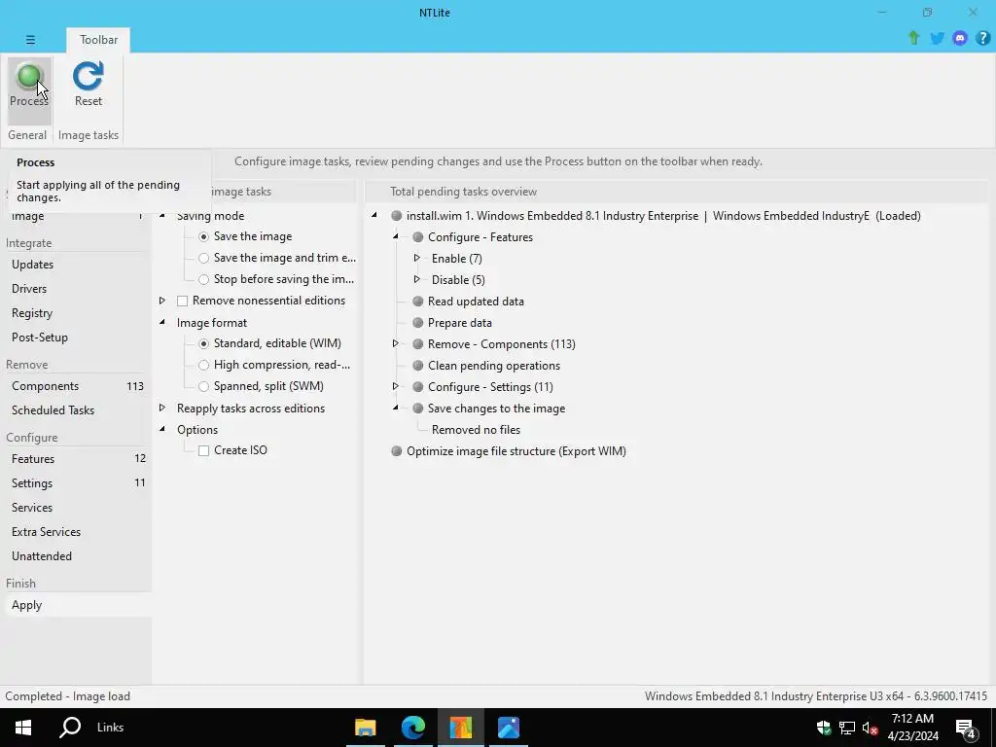
Task: Select Spanned, split (SWM) format
Action: pos(203,387)
